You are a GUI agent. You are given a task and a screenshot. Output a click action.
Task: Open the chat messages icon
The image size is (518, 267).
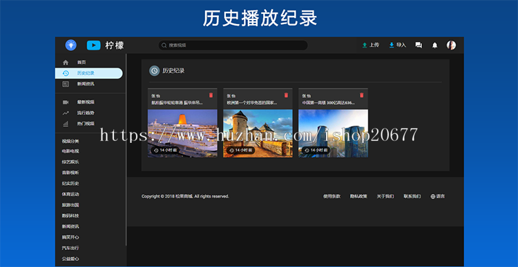[419, 46]
